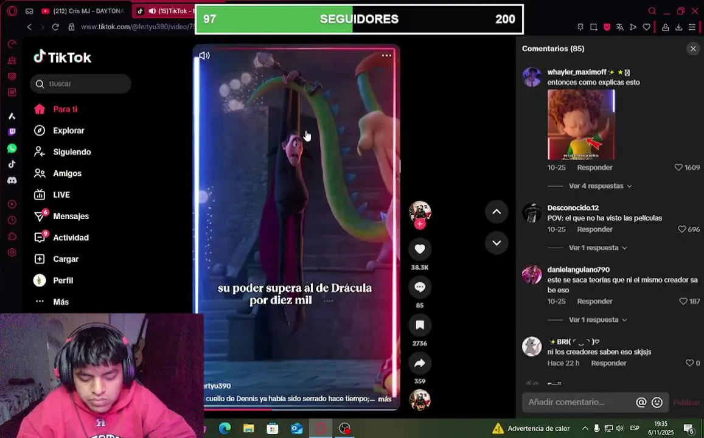Viewport: 704px width, 438px height.
Task: Reply to Desconocido.12's comment
Action: pyautogui.click(x=594, y=229)
